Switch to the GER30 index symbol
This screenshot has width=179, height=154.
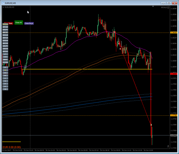coord(5,60)
